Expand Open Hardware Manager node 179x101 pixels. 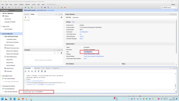(3, 92)
